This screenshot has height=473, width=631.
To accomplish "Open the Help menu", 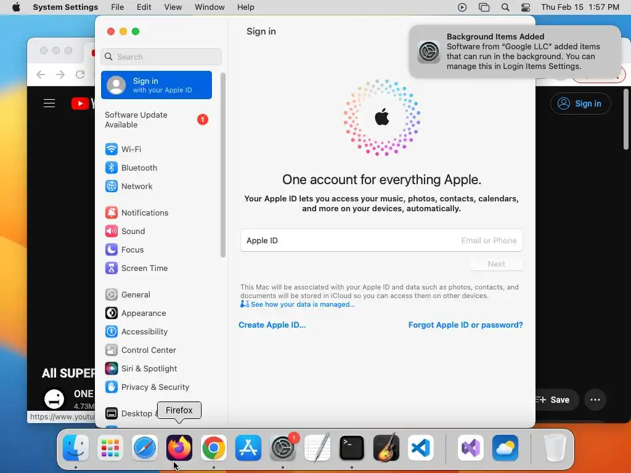I will pyautogui.click(x=245, y=7).
